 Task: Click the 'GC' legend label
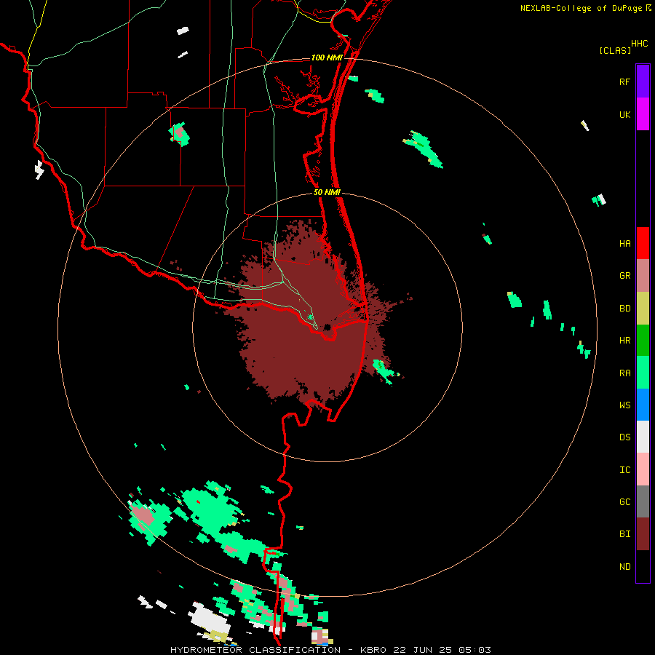[625, 502]
